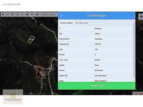Click the Ada value 106
The height and width of the screenshot is (107, 143).
point(96,49)
